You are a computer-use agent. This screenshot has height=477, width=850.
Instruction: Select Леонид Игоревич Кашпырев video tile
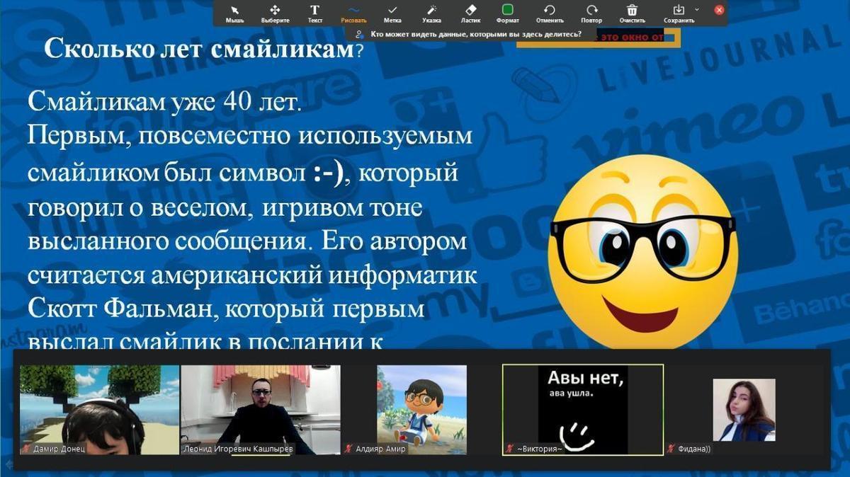260,409
